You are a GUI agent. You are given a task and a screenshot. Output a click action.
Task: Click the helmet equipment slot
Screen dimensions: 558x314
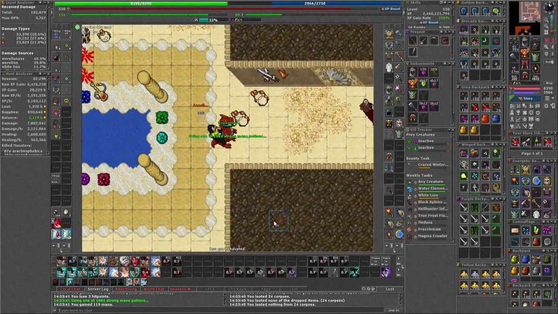(525, 42)
